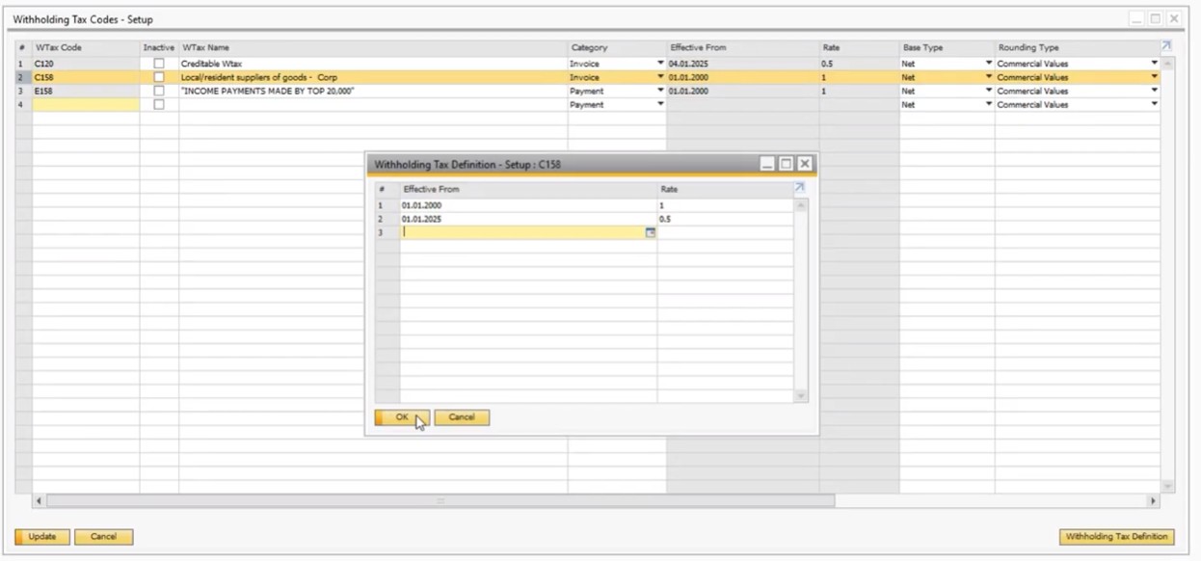Click Rate 0.5 cell in definition dialog

[725, 219]
